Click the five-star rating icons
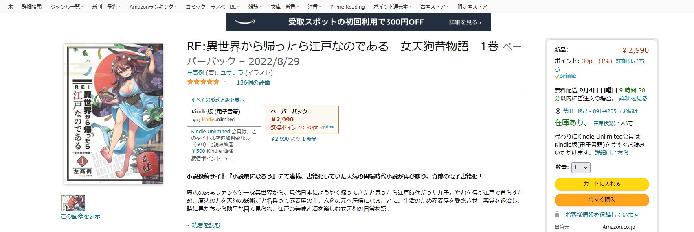Screen dimensions: 694x232 click(x=203, y=82)
